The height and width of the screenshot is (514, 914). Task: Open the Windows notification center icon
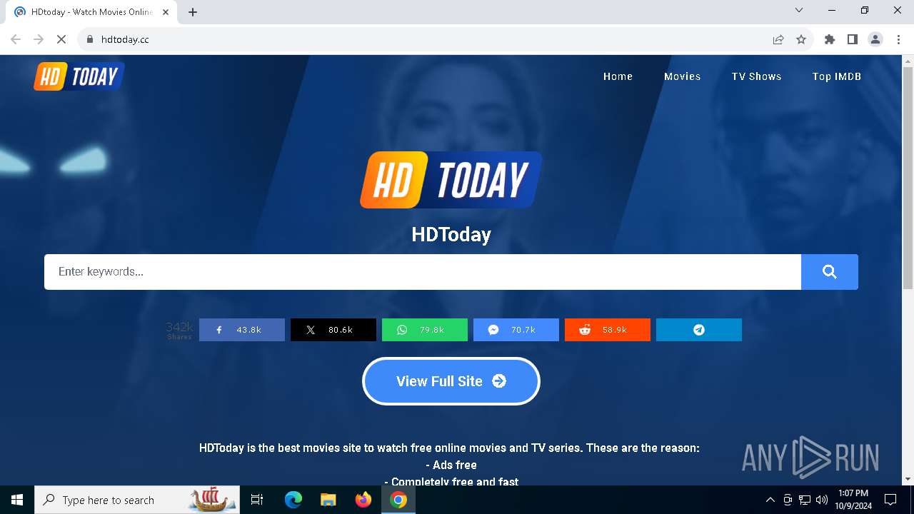(x=890, y=500)
